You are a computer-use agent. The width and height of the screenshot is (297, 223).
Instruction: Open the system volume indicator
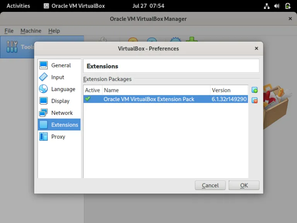[x=277, y=6]
